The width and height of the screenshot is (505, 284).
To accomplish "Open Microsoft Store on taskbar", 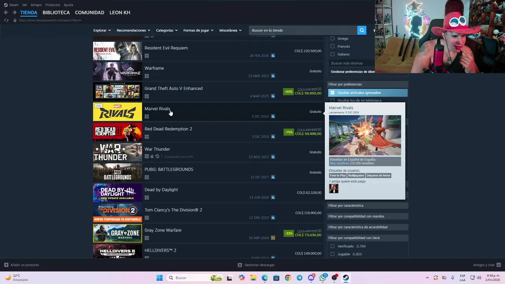I will (x=276, y=278).
